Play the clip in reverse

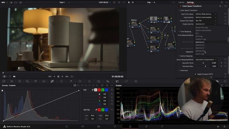(54, 76)
